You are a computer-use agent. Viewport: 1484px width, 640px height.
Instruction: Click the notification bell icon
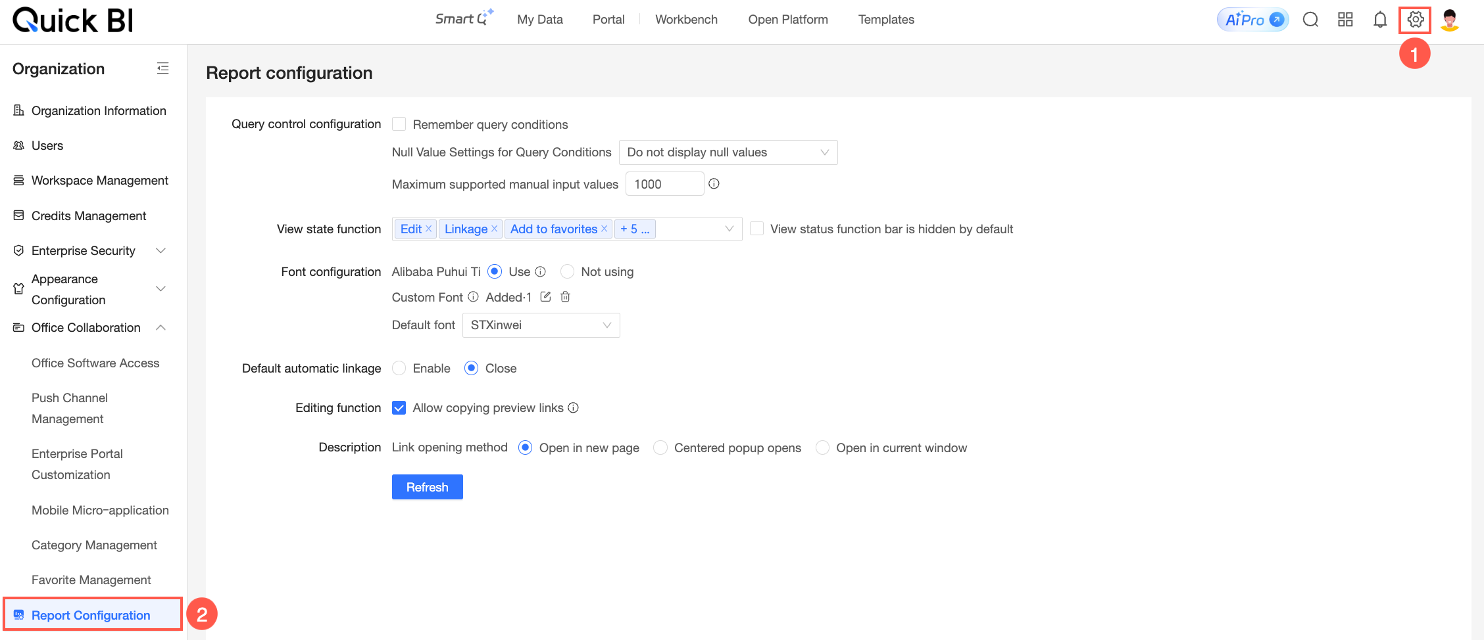coord(1380,20)
